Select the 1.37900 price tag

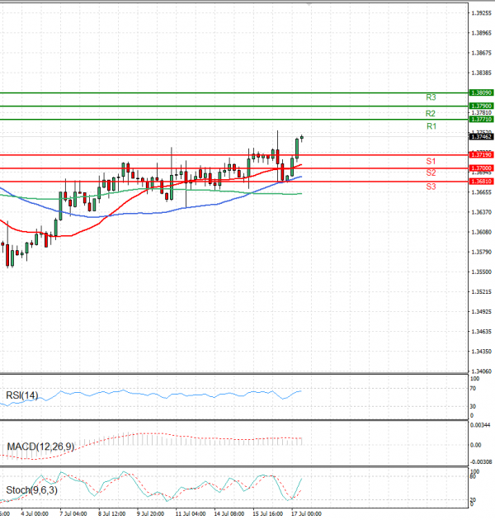(x=482, y=106)
